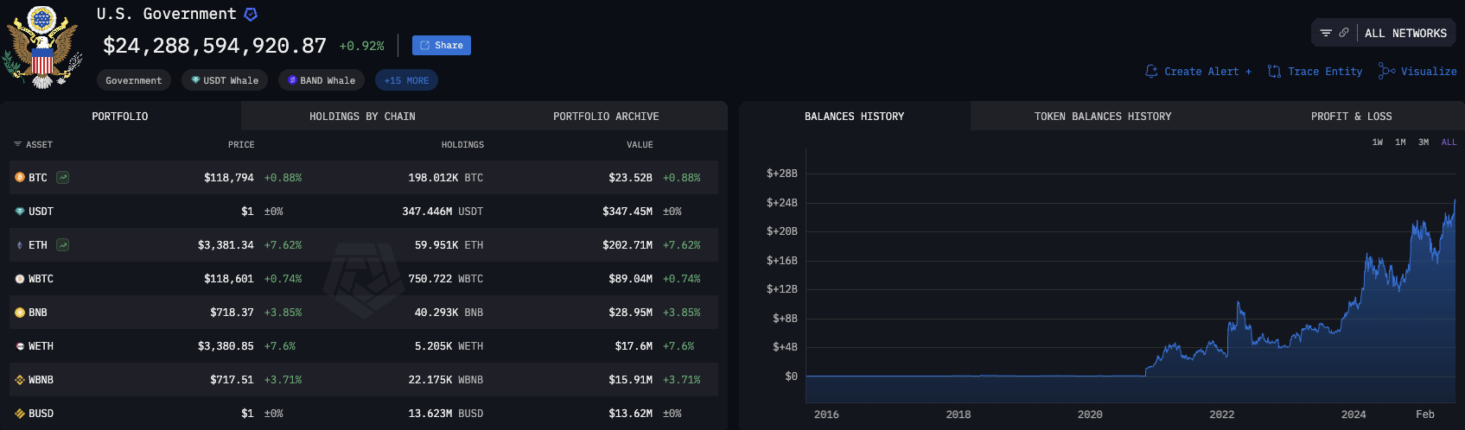Image resolution: width=1465 pixels, height=430 pixels.
Task: Click the U.S. Government eagle seal logo
Action: pos(41,47)
